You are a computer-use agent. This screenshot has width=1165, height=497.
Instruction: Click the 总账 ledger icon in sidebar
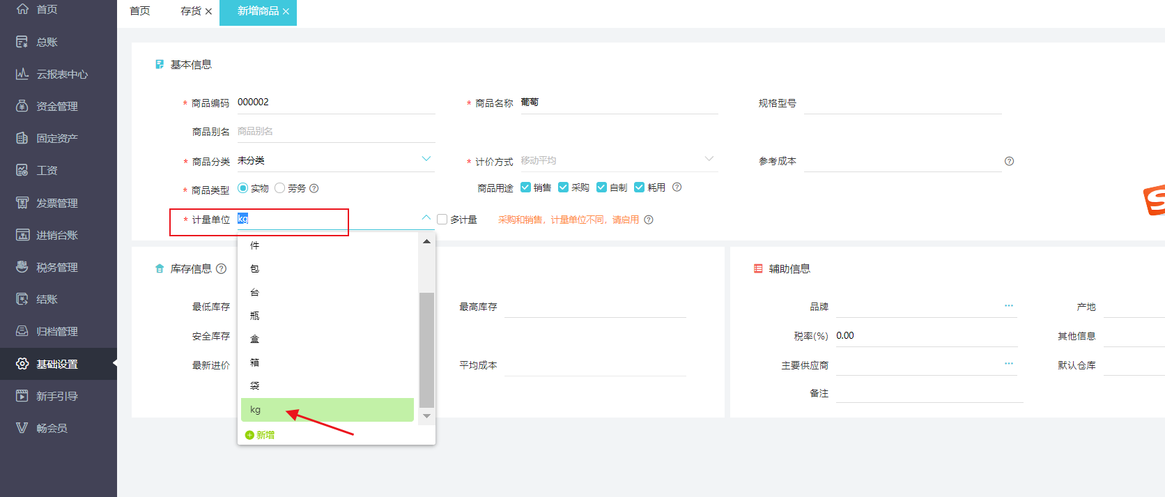[22, 42]
